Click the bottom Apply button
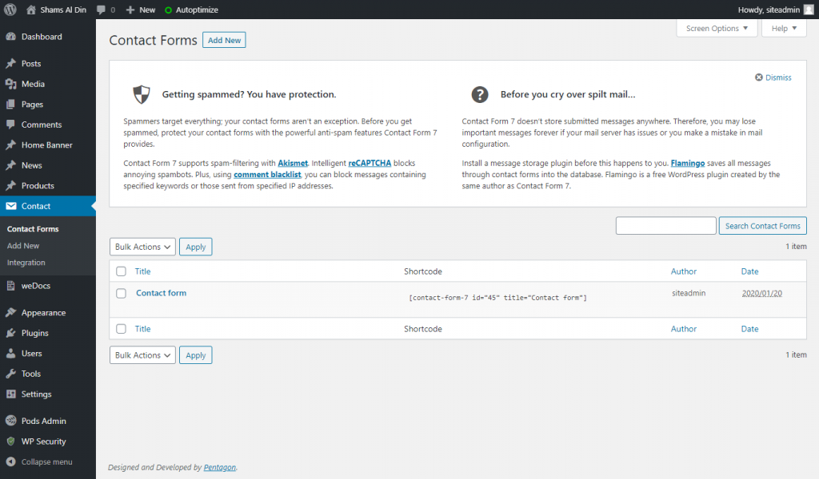 point(196,355)
